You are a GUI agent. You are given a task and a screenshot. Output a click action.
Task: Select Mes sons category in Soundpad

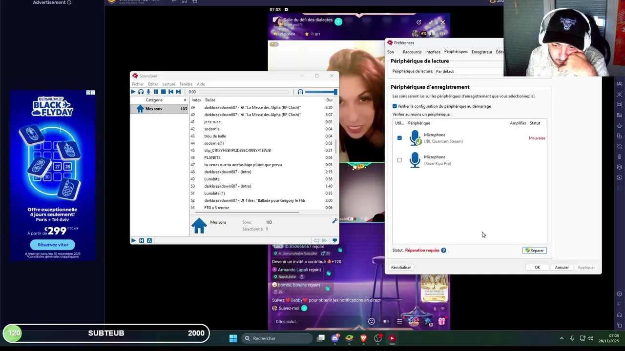pos(160,109)
